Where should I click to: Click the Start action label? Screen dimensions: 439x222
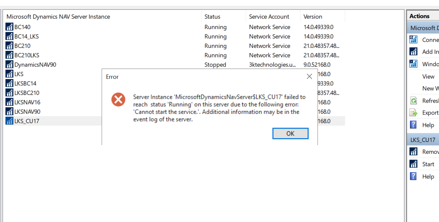pos(428,164)
